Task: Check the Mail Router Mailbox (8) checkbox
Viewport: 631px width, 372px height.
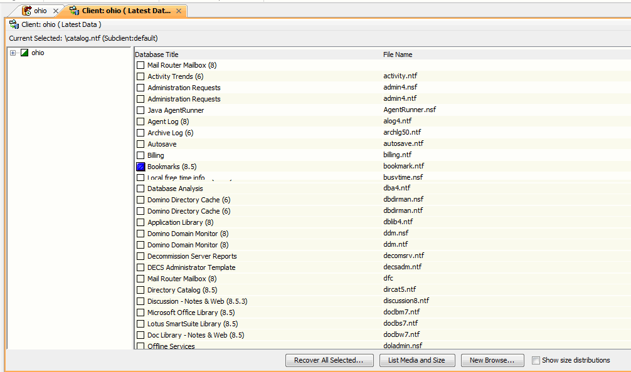Action: coord(141,65)
